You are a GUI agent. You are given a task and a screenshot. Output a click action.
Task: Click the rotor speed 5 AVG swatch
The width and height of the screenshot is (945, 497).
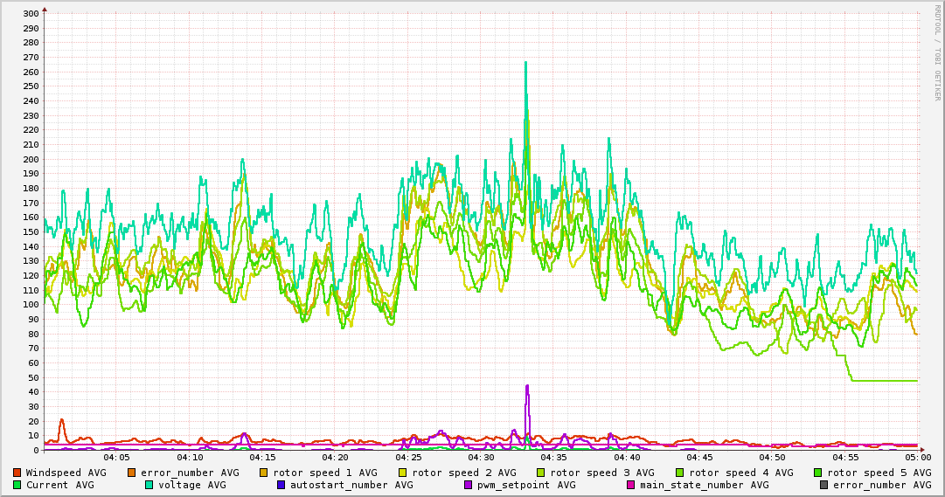coord(818,473)
